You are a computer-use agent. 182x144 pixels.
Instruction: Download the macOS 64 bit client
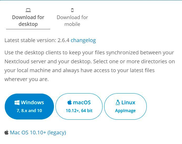point(79,106)
